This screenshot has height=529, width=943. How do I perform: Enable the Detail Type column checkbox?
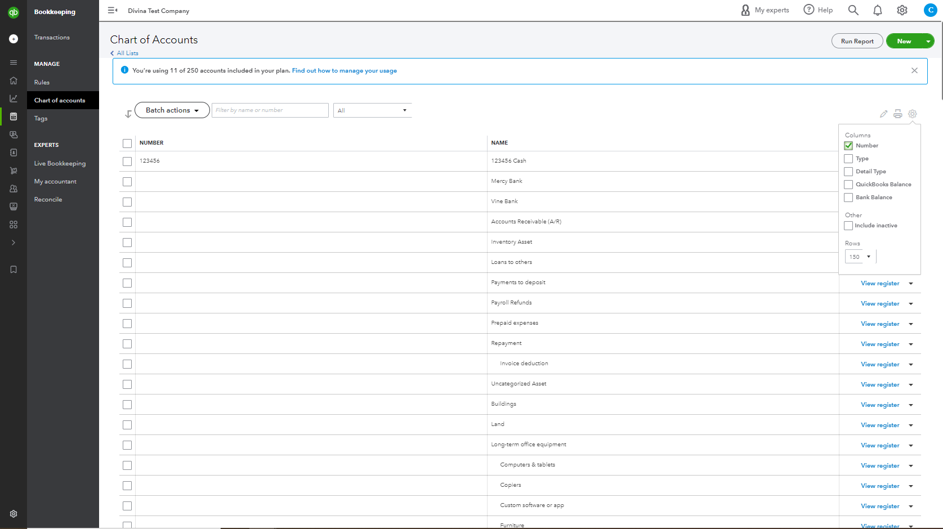pos(848,172)
